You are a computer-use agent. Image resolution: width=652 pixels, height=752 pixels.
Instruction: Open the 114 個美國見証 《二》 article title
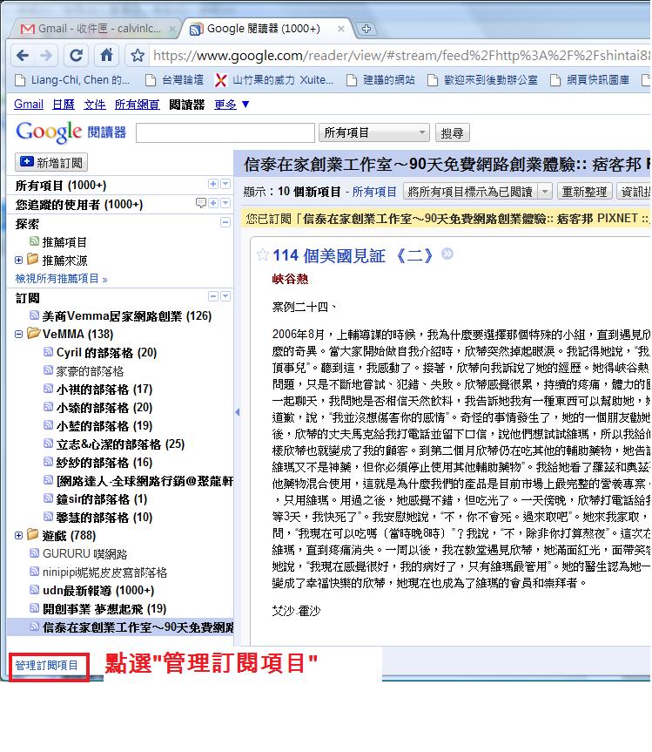(x=353, y=255)
